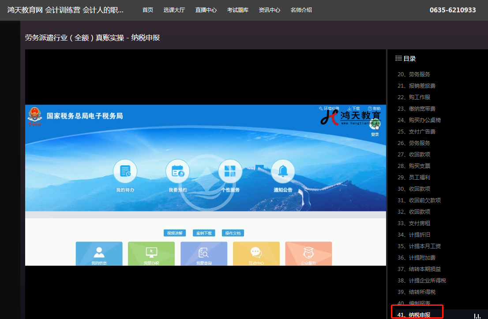Click phone number 0635-6210933
488x319 pixels.
coord(453,10)
